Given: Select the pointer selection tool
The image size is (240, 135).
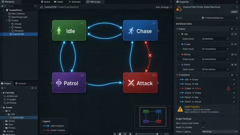Looking at the screenshot, I should tap(130, 134).
